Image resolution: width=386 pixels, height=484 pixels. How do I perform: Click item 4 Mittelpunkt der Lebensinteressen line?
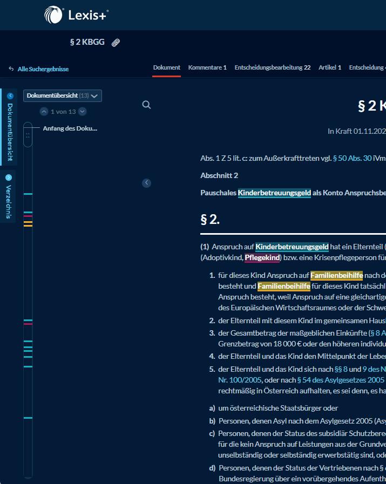point(297,356)
